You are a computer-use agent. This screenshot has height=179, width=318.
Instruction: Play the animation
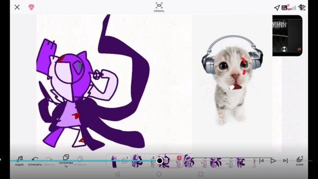(x=273, y=161)
